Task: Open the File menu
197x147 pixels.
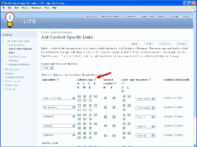Action: [x=4, y=8]
